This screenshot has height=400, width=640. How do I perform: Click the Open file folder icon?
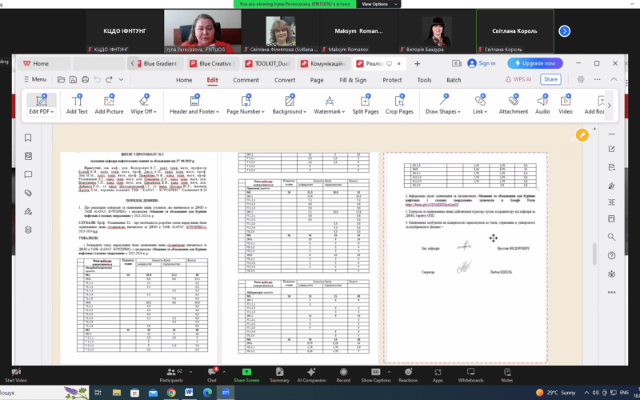[x=61, y=79]
